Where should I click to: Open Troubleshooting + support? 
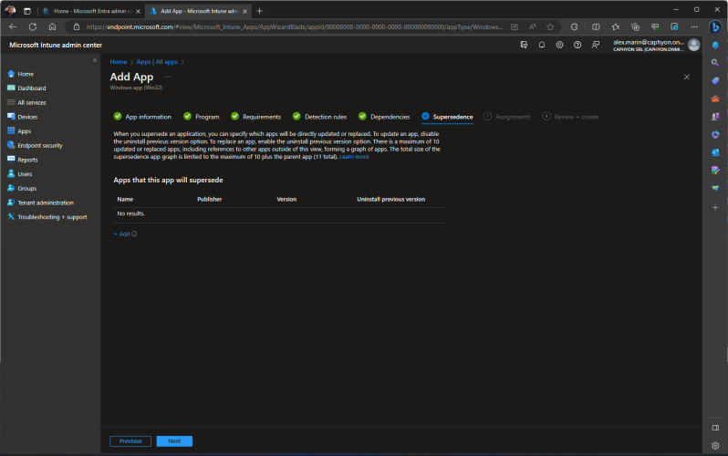tap(52, 217)
